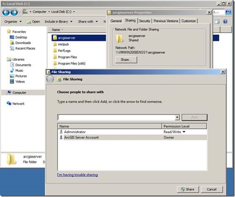Click the Add button in File Sharing
This screenshot has height=197, width=235.
(x=194, y=117)
